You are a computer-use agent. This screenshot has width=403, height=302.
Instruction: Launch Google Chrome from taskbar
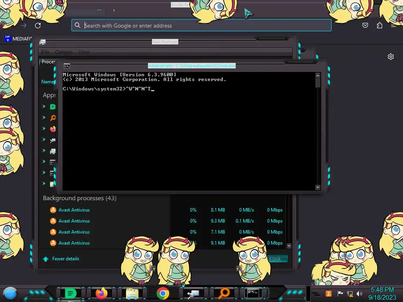[x=163, y=293]
